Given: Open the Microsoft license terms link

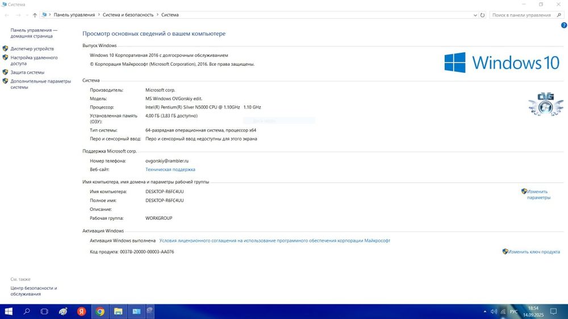Looking at the screenshot, I should point(274,241).
